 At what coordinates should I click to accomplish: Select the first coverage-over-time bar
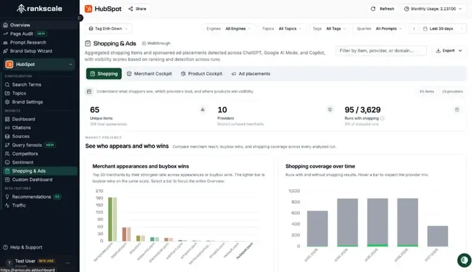coord(317,229)
